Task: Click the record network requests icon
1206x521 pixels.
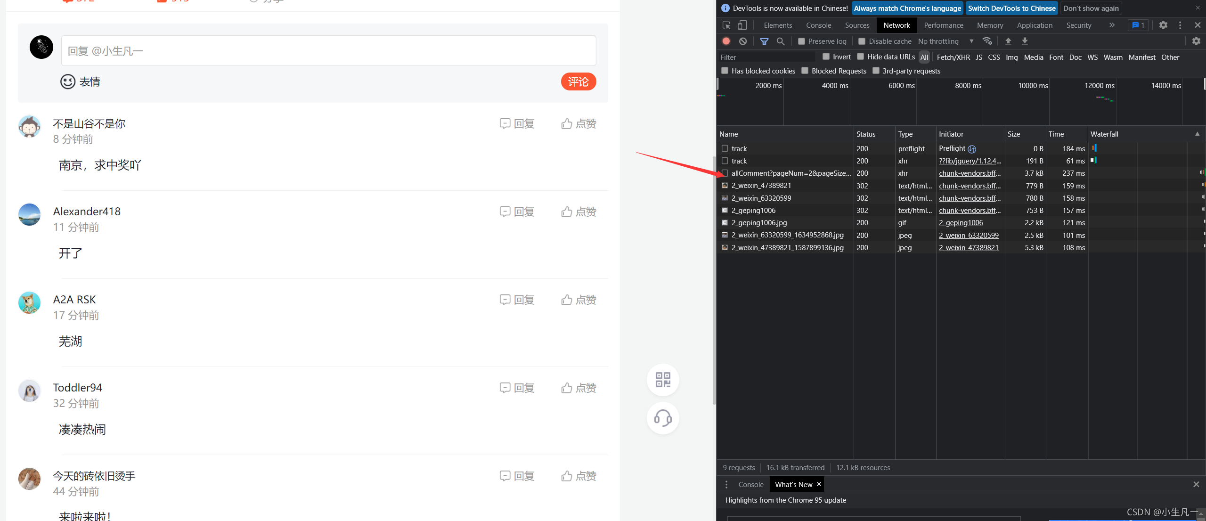Action: click(x=727, y=41)
